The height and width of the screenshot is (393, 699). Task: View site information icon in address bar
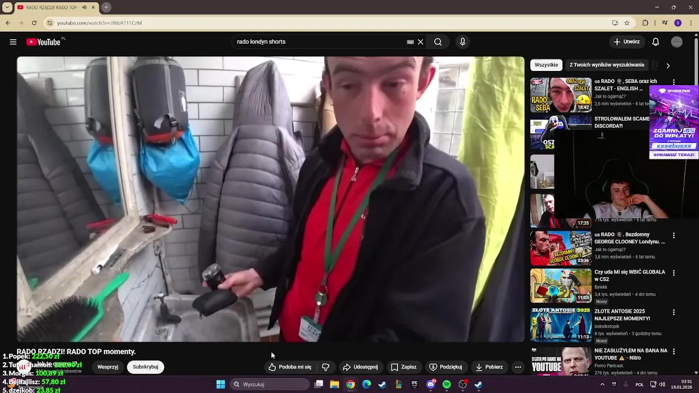coord(50,23)
